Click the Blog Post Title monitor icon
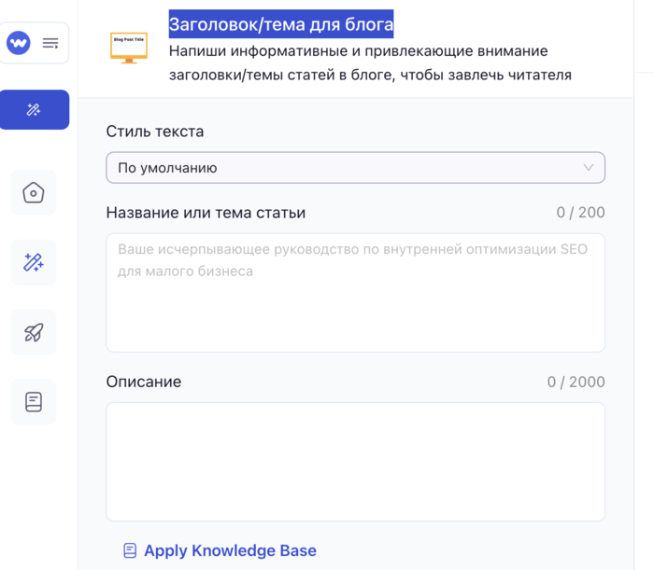 pos(129,47)
